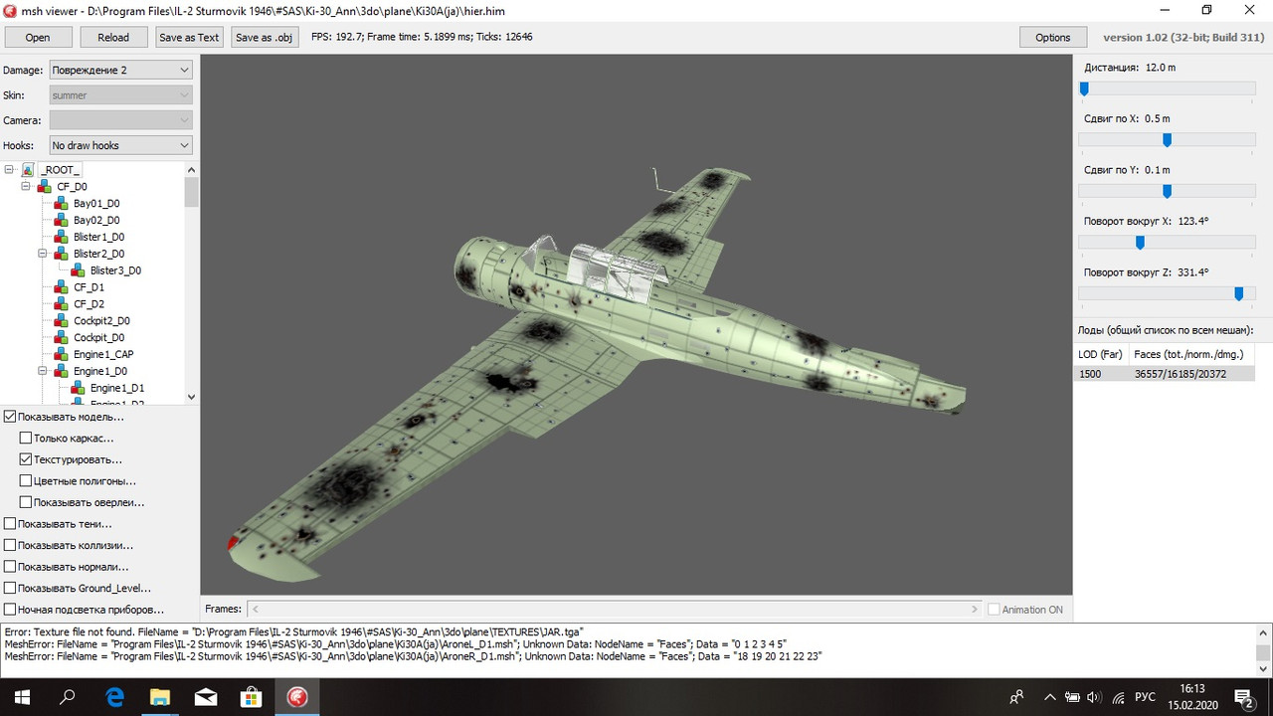Image resolution: width=1273 pixels, height=716 pixels.
Task: Collapse the Blister2_D0 tree node
Action: (43, 255)
